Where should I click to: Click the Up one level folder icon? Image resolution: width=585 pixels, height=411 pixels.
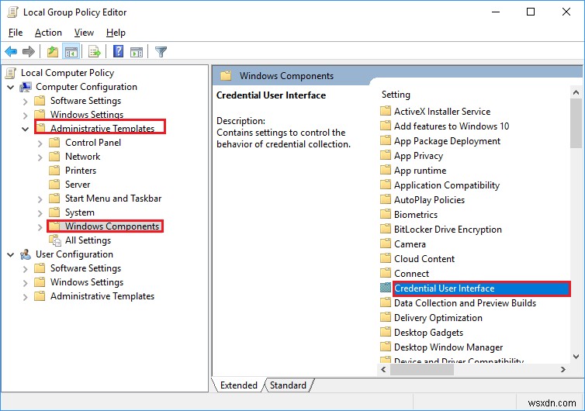coord(53,51)
